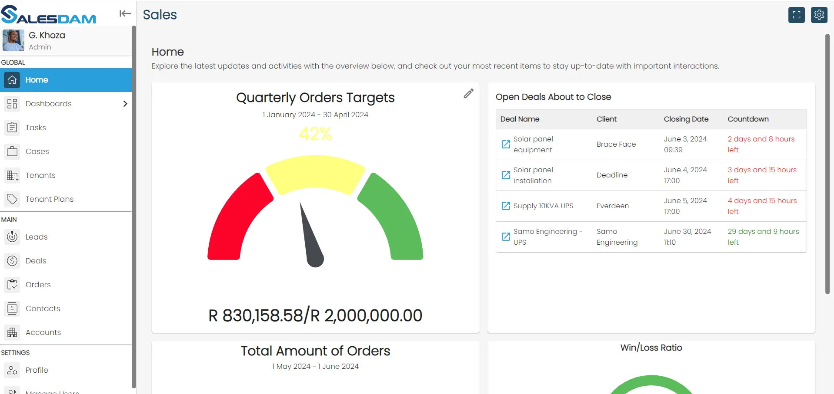Expand the Dashboards chevron in the sidebar
The width and height of the screenshot is (834, 394).
point(125,104)
